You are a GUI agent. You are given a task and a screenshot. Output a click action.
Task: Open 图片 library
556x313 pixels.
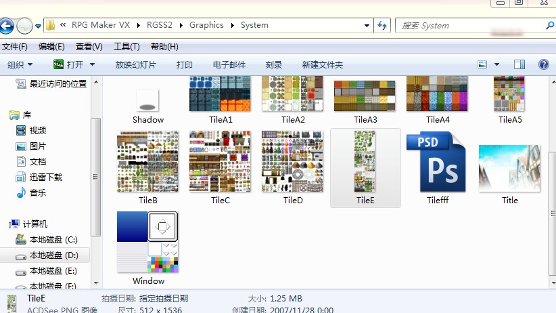pos(32,146)
